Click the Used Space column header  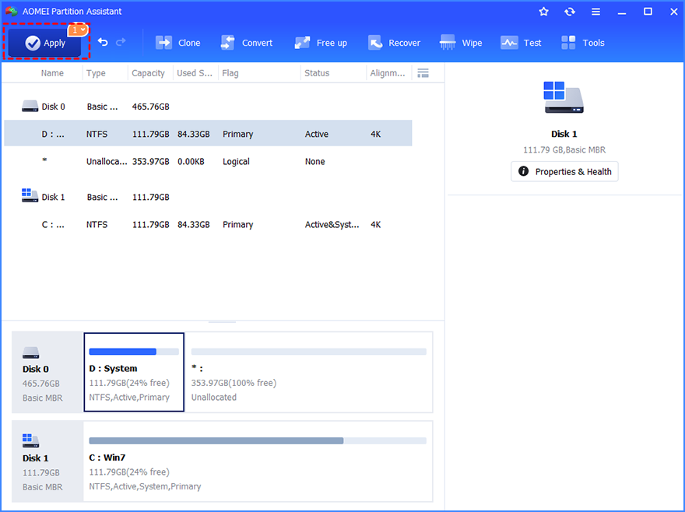(x=195, y=73)
